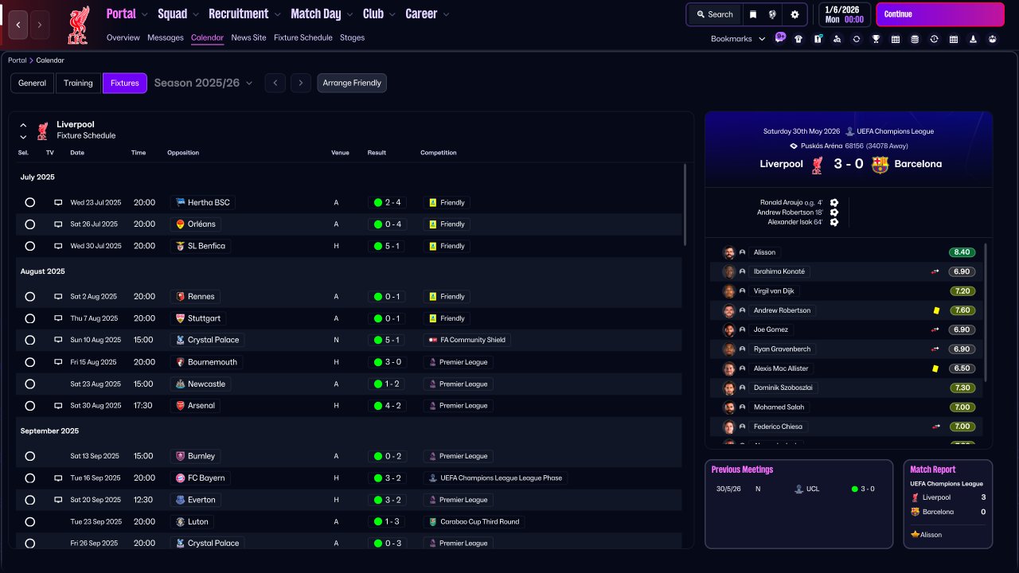Switch to the General calendar view

(33, 83)
